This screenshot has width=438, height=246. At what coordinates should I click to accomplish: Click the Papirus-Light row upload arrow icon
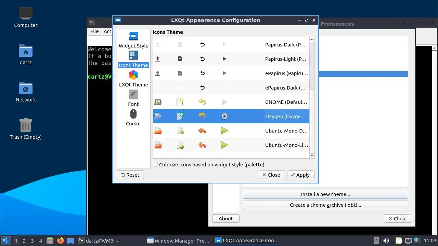click(x=158, y=59)
